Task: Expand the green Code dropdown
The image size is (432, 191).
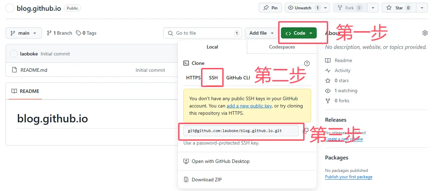Action: point(299,33)
